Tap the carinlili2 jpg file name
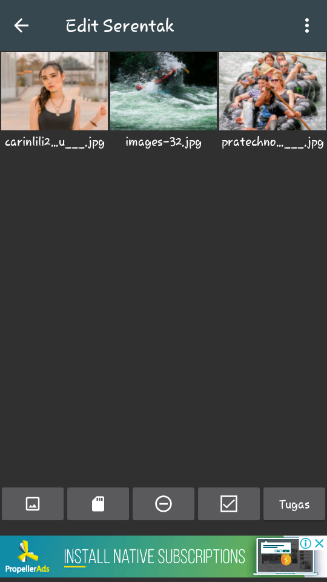 [54, 142]
